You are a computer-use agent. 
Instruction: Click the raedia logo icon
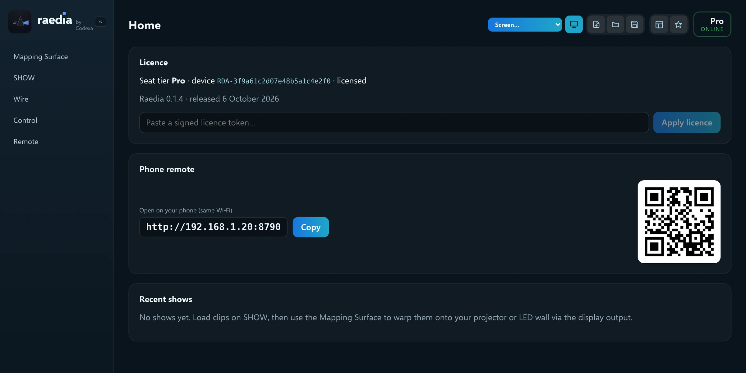(x=20, y=22)
